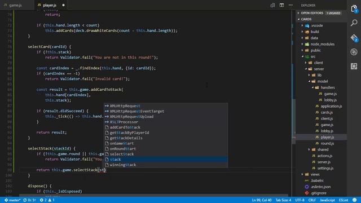Click the ESLint status bar item

[344, 200]
